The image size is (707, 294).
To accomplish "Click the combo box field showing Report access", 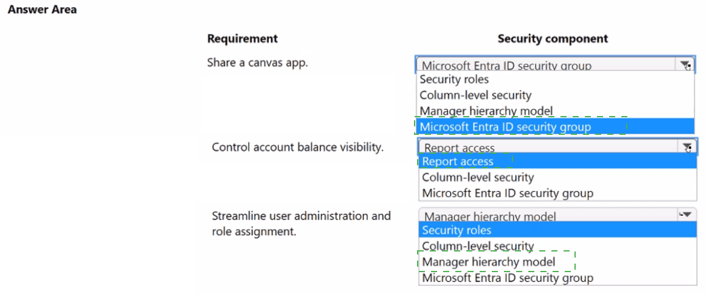I will click(x=547, y=147).
